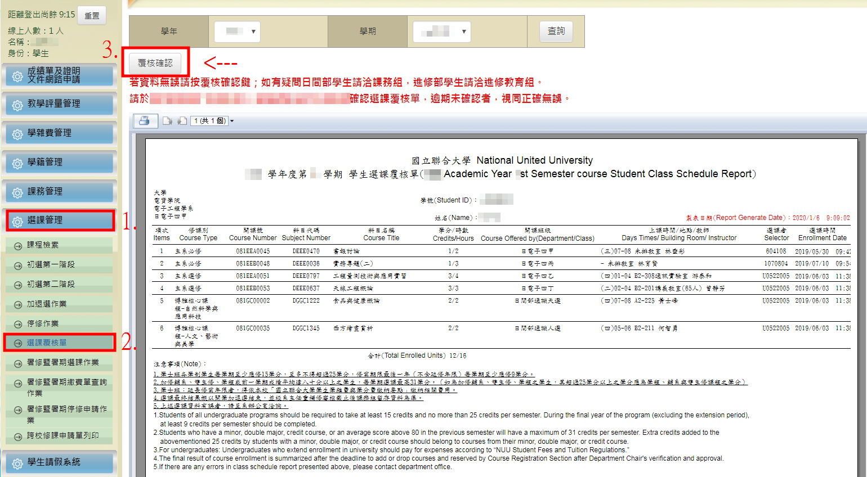Open 成績單及證明文件網路申請 menu

59,75
